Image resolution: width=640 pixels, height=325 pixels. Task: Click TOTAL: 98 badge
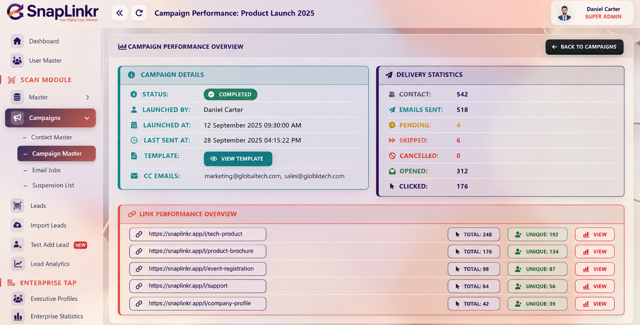[x=474, y=269]
